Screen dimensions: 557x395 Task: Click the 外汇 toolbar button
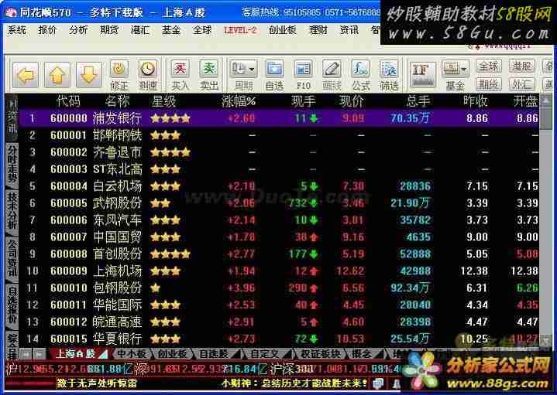[x=522, y=84]
